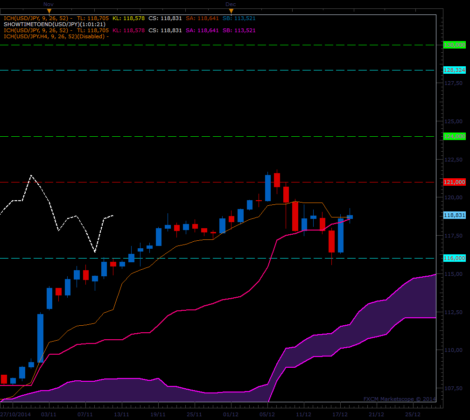Click the 27/10/2014 date on time axis
This screenshot has height=420, width=470.
(x=15, y=414)
